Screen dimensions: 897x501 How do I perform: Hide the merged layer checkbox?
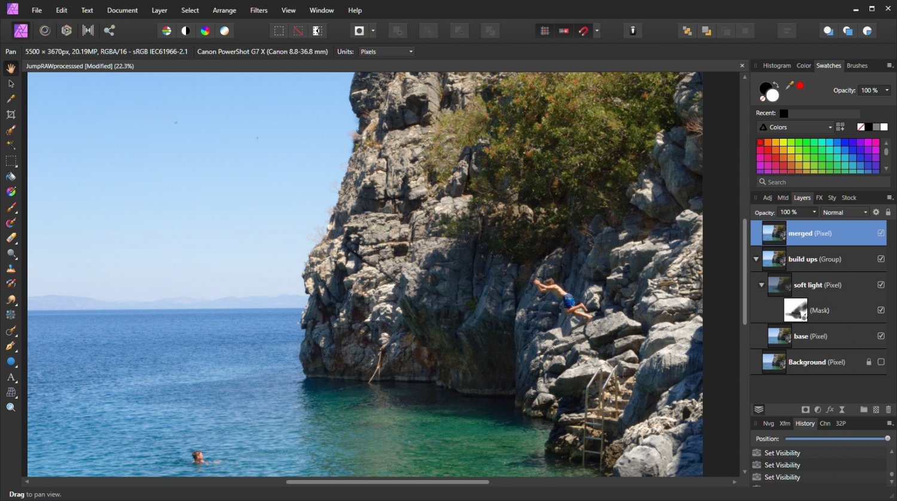click(881, 233)
